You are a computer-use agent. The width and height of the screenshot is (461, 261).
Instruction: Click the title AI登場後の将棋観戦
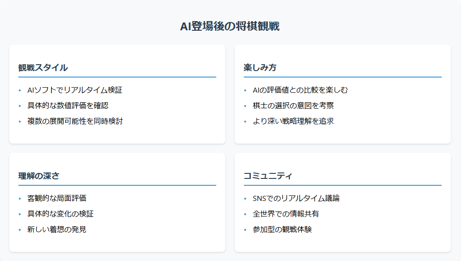point(230,27)
